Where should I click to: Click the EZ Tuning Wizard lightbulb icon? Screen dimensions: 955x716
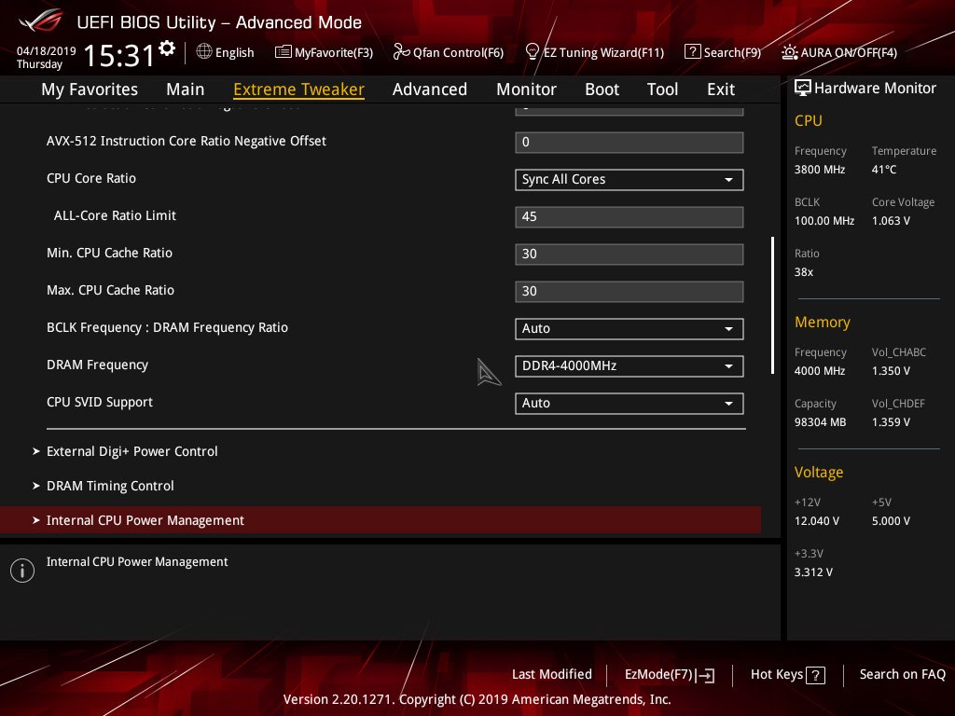533,52
